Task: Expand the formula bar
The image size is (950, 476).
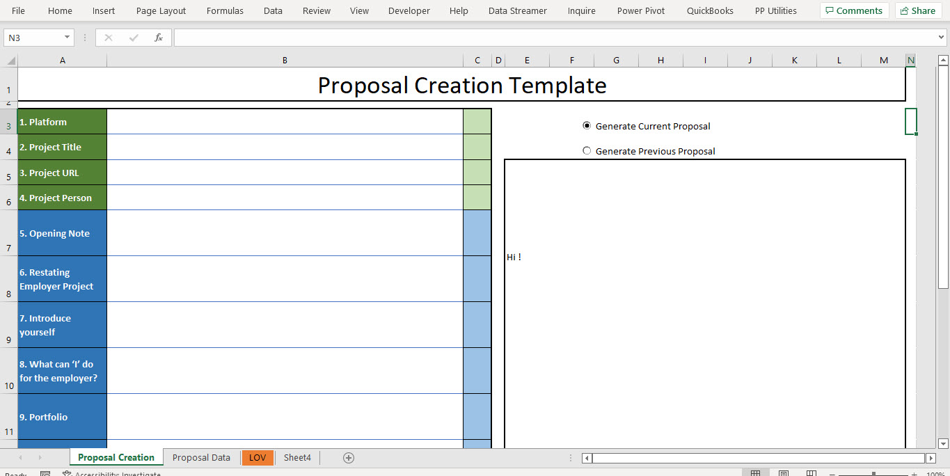Action: pos(943,38)
